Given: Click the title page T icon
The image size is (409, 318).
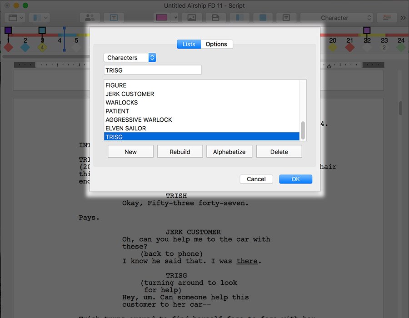Looking at the screenshot, I should coord(114,18).
